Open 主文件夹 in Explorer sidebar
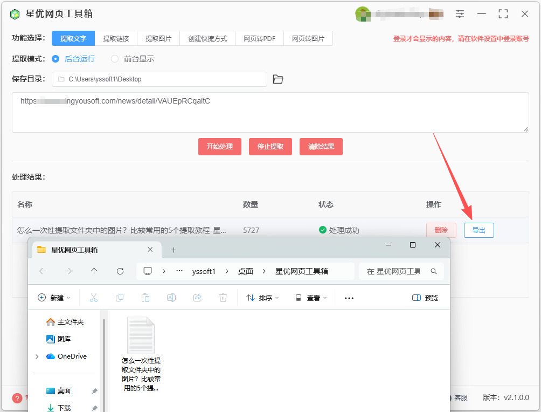 65,322
